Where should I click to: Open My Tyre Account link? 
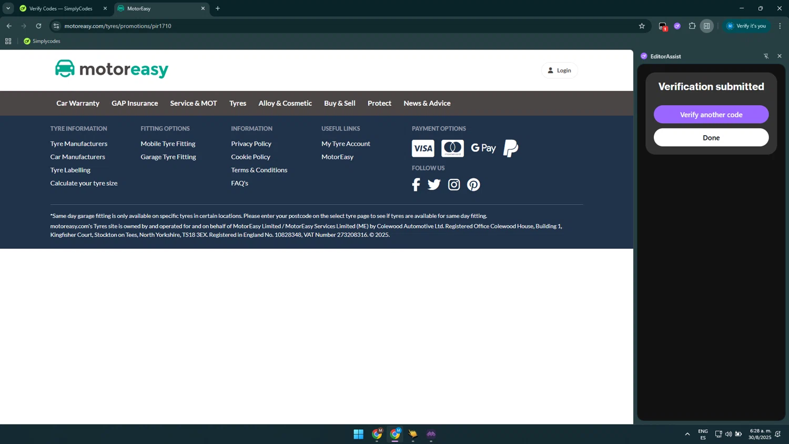click(x=346, y=144)
